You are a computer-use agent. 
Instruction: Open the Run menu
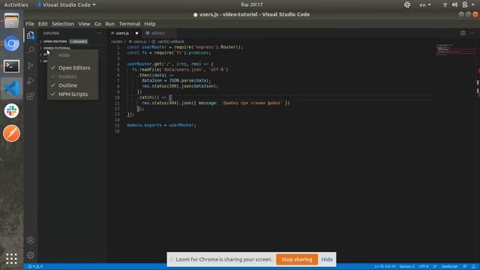[x=110, y=24]
